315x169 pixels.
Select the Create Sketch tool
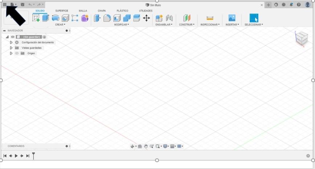pos(36,18)
